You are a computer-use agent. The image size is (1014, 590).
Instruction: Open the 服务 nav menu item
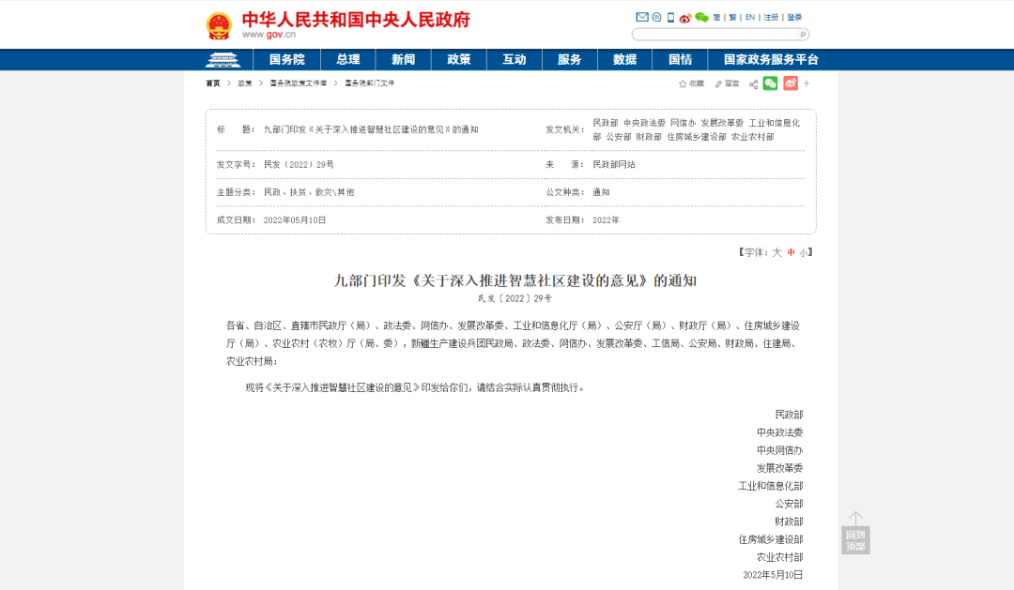tap(569, 59)
